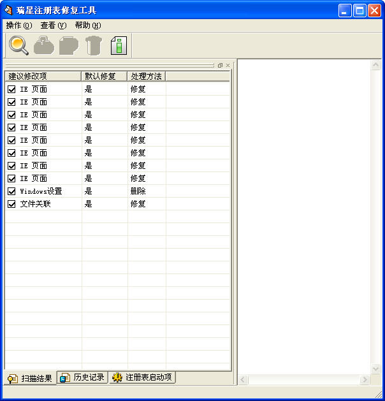Uncheck the Windows设置 item checkbox
The width and height of the screenshot is (385, 401).
pos(11,191)
